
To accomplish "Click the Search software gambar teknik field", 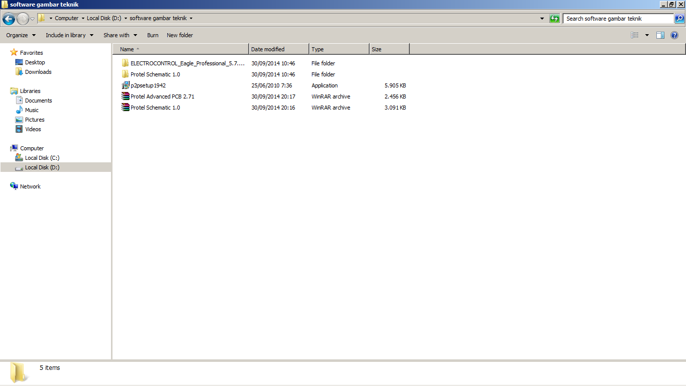I will point(618,19).
